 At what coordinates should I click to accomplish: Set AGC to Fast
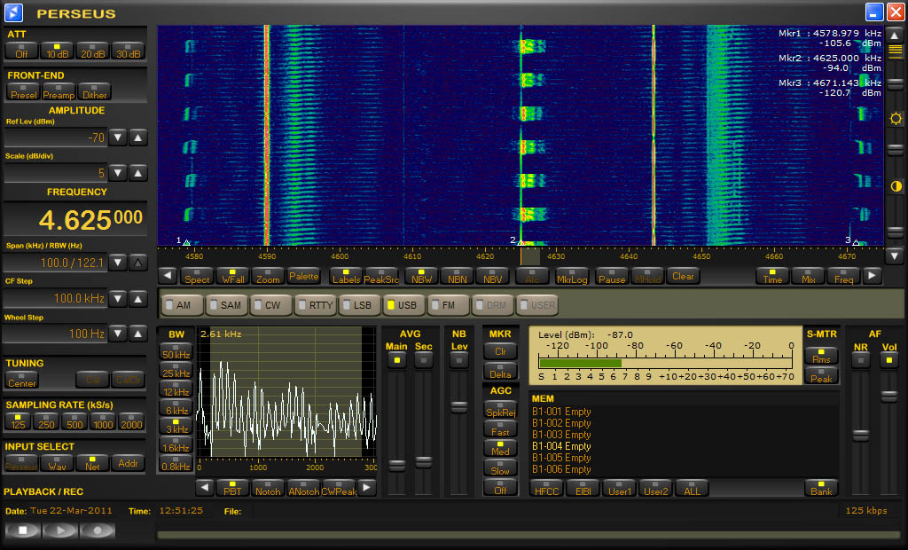(500, 428)
